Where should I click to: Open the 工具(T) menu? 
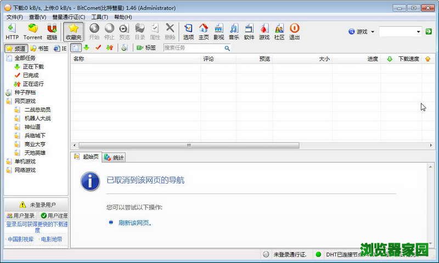click(x=99, y=17)
